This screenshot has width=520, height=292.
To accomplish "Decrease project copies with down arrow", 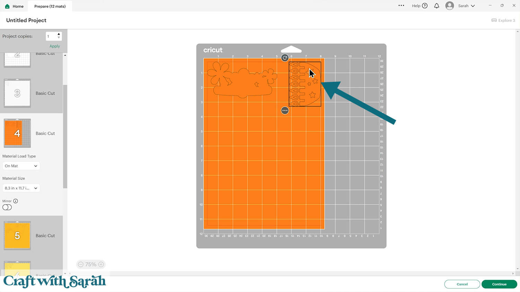I will (59, 38).
